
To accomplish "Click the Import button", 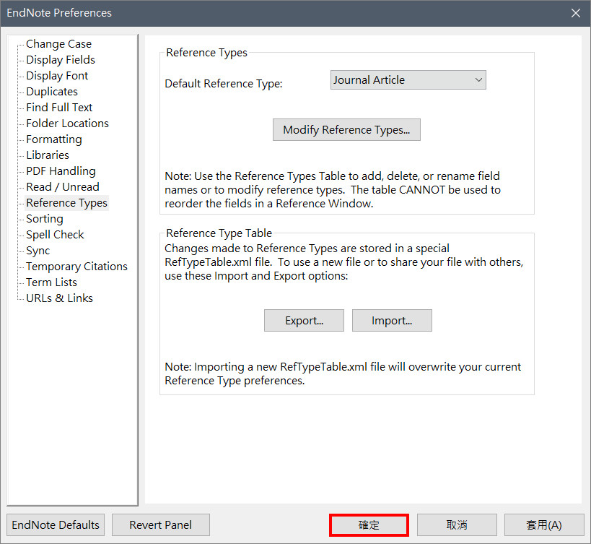I will (x=392, y=321).
